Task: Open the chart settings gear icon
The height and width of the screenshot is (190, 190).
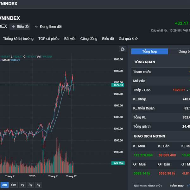Action: click(x=123, y=49)
